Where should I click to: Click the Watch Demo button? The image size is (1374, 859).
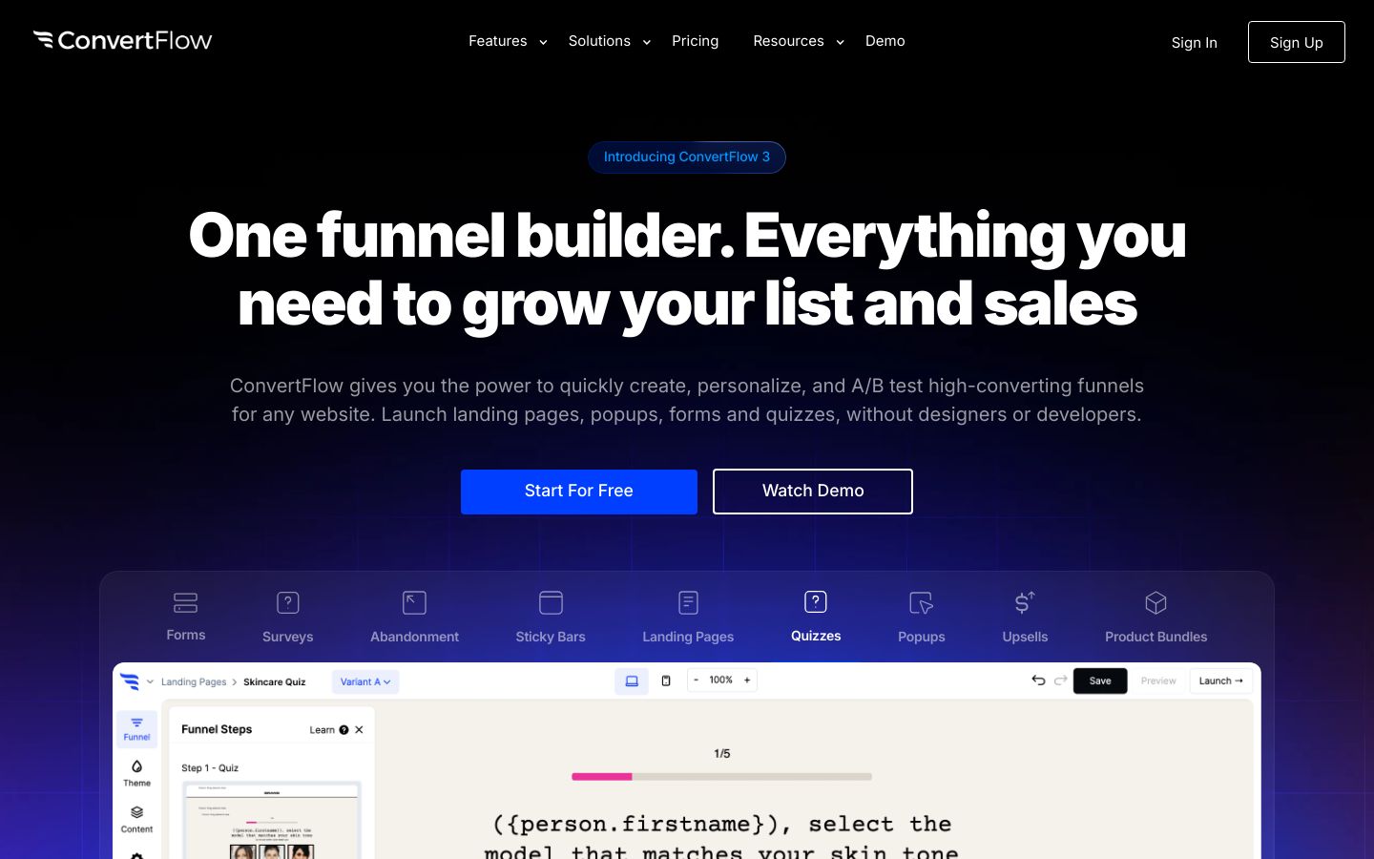pyautogui.click(x=813, y=492)
